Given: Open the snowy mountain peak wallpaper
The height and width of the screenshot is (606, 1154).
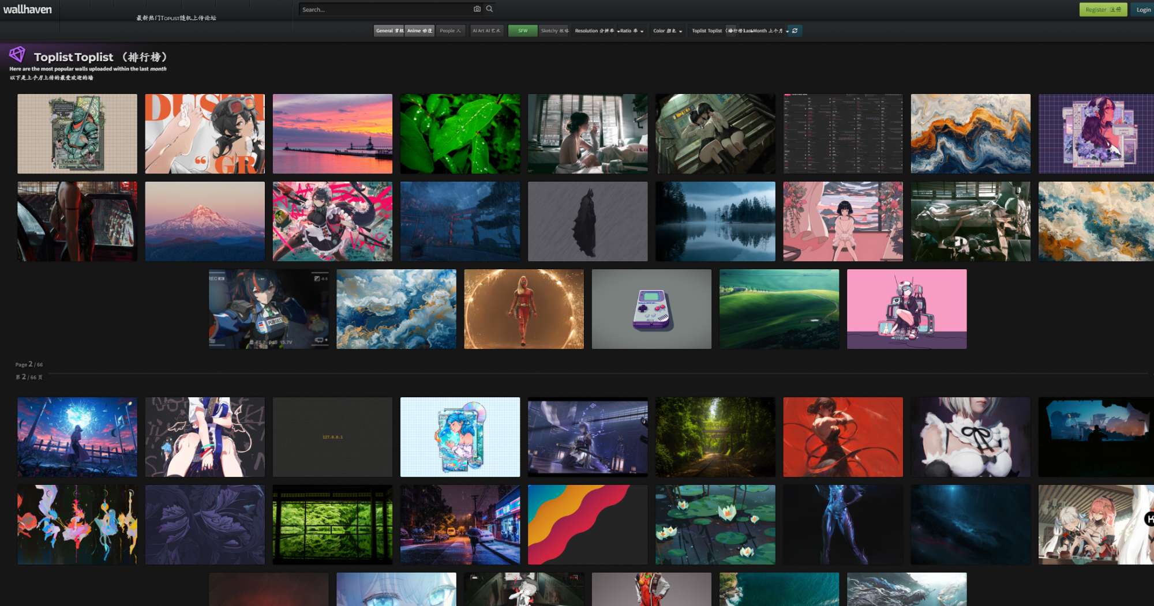Looking at the screenshot, I should 205,221.
